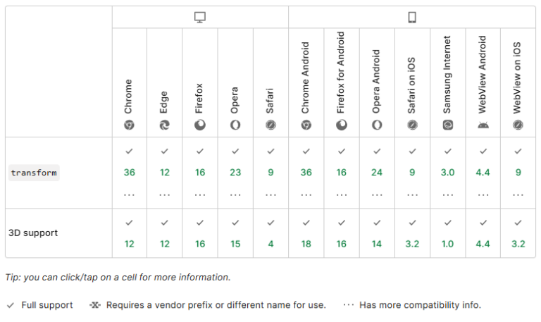The width and height of the screenshot is (541, 322).
Task: Click the Opera desktop browser icon
Action: point(235,125)
